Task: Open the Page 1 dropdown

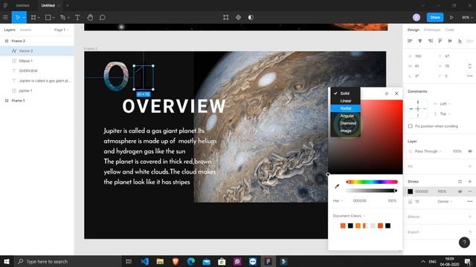Action: pyautogui.click(x=61, y=30)
